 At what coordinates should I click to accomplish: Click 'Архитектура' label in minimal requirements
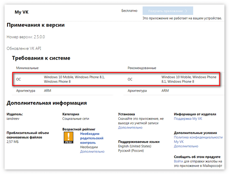coord(25,91)
